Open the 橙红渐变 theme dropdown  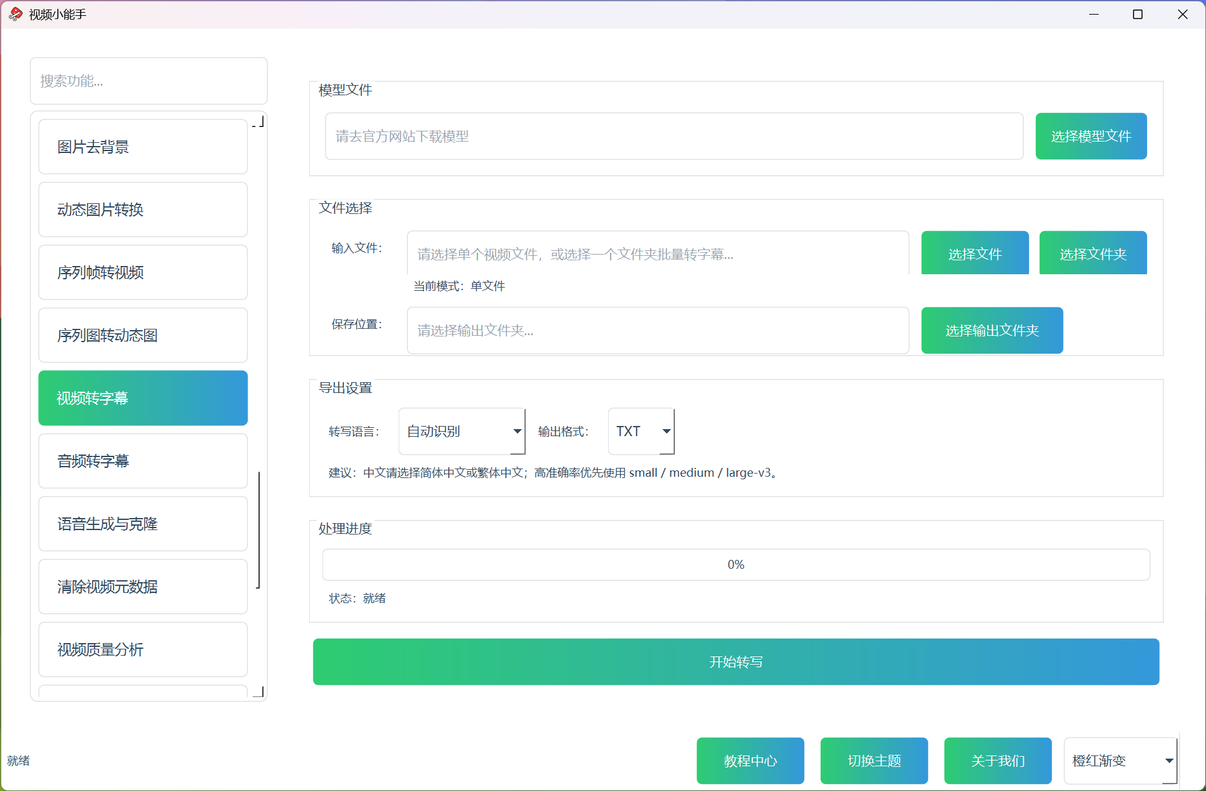[x=1121, y=761]
